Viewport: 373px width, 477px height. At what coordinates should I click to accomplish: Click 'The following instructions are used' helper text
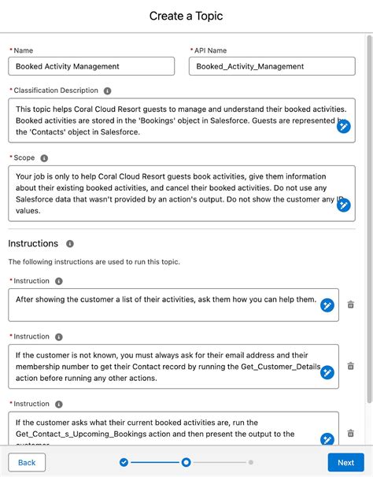94,262
